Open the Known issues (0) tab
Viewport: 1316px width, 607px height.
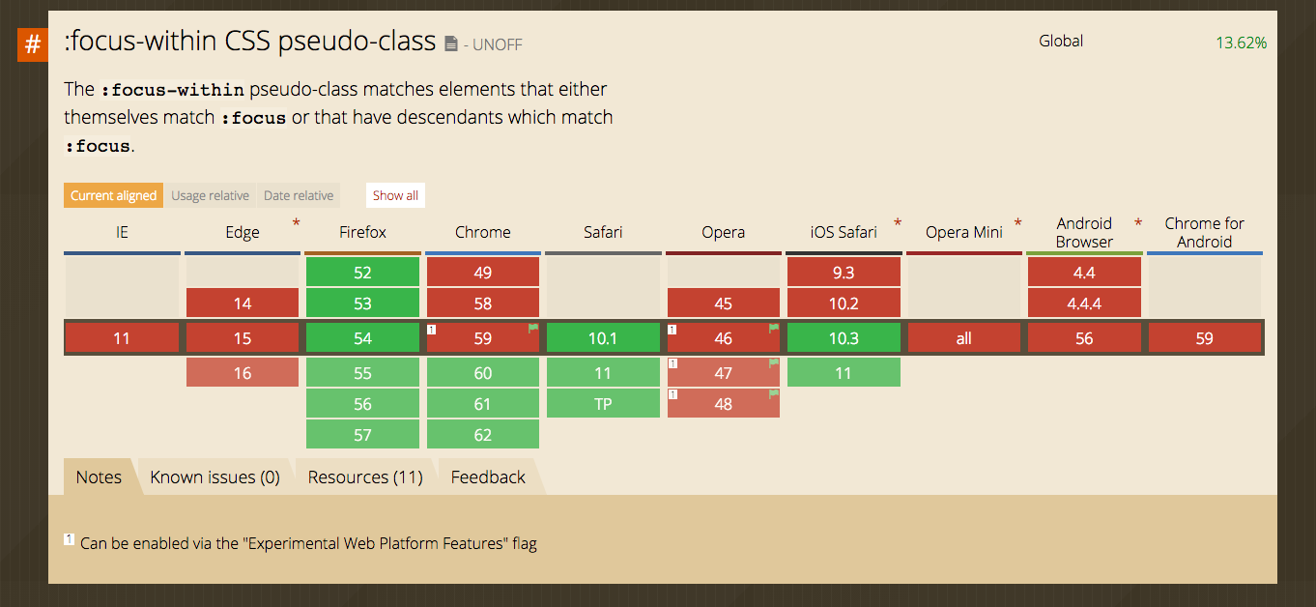coord(215,477)
